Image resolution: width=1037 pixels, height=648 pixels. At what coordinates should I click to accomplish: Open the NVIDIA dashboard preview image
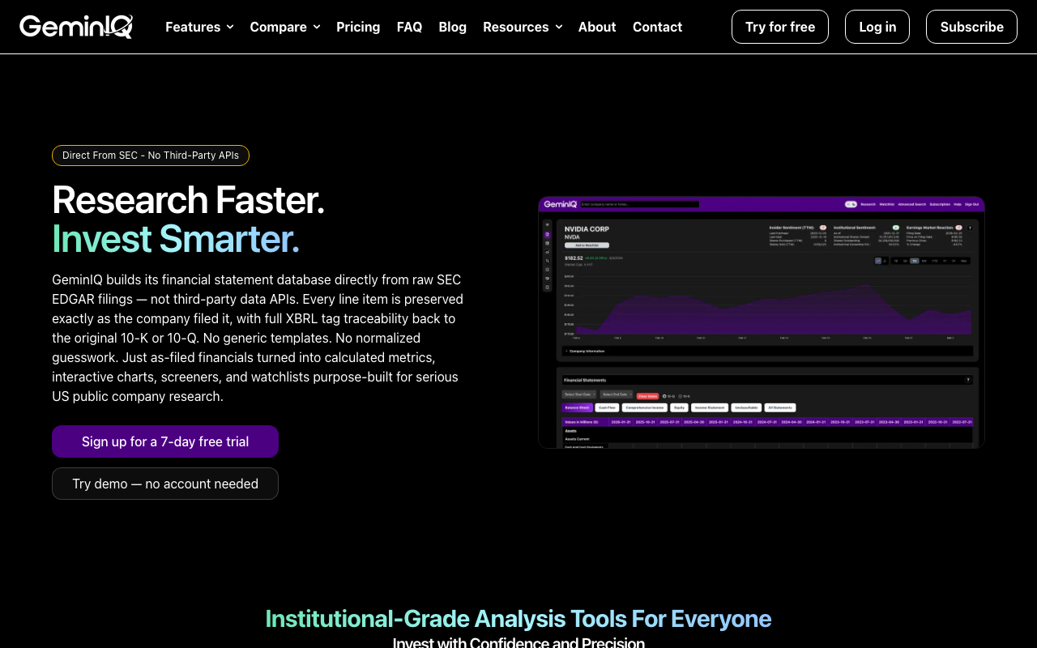tap(762, 322)
